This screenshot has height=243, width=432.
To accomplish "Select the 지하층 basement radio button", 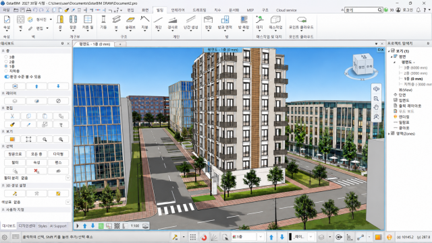I will pos(6,71).
